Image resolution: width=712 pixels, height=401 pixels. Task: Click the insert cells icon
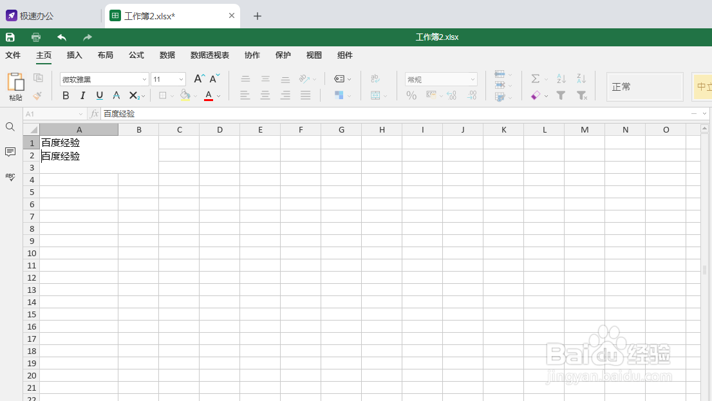[x=500, y=74]
